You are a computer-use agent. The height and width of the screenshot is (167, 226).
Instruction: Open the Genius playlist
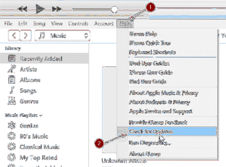[x=28, y=126]
